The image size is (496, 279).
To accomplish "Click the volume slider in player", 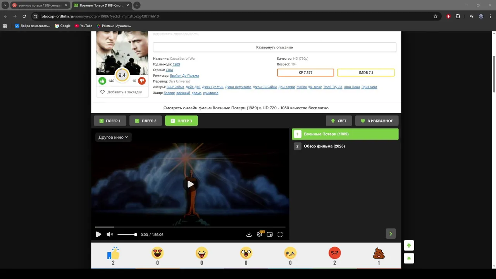I will coord(127,234).
